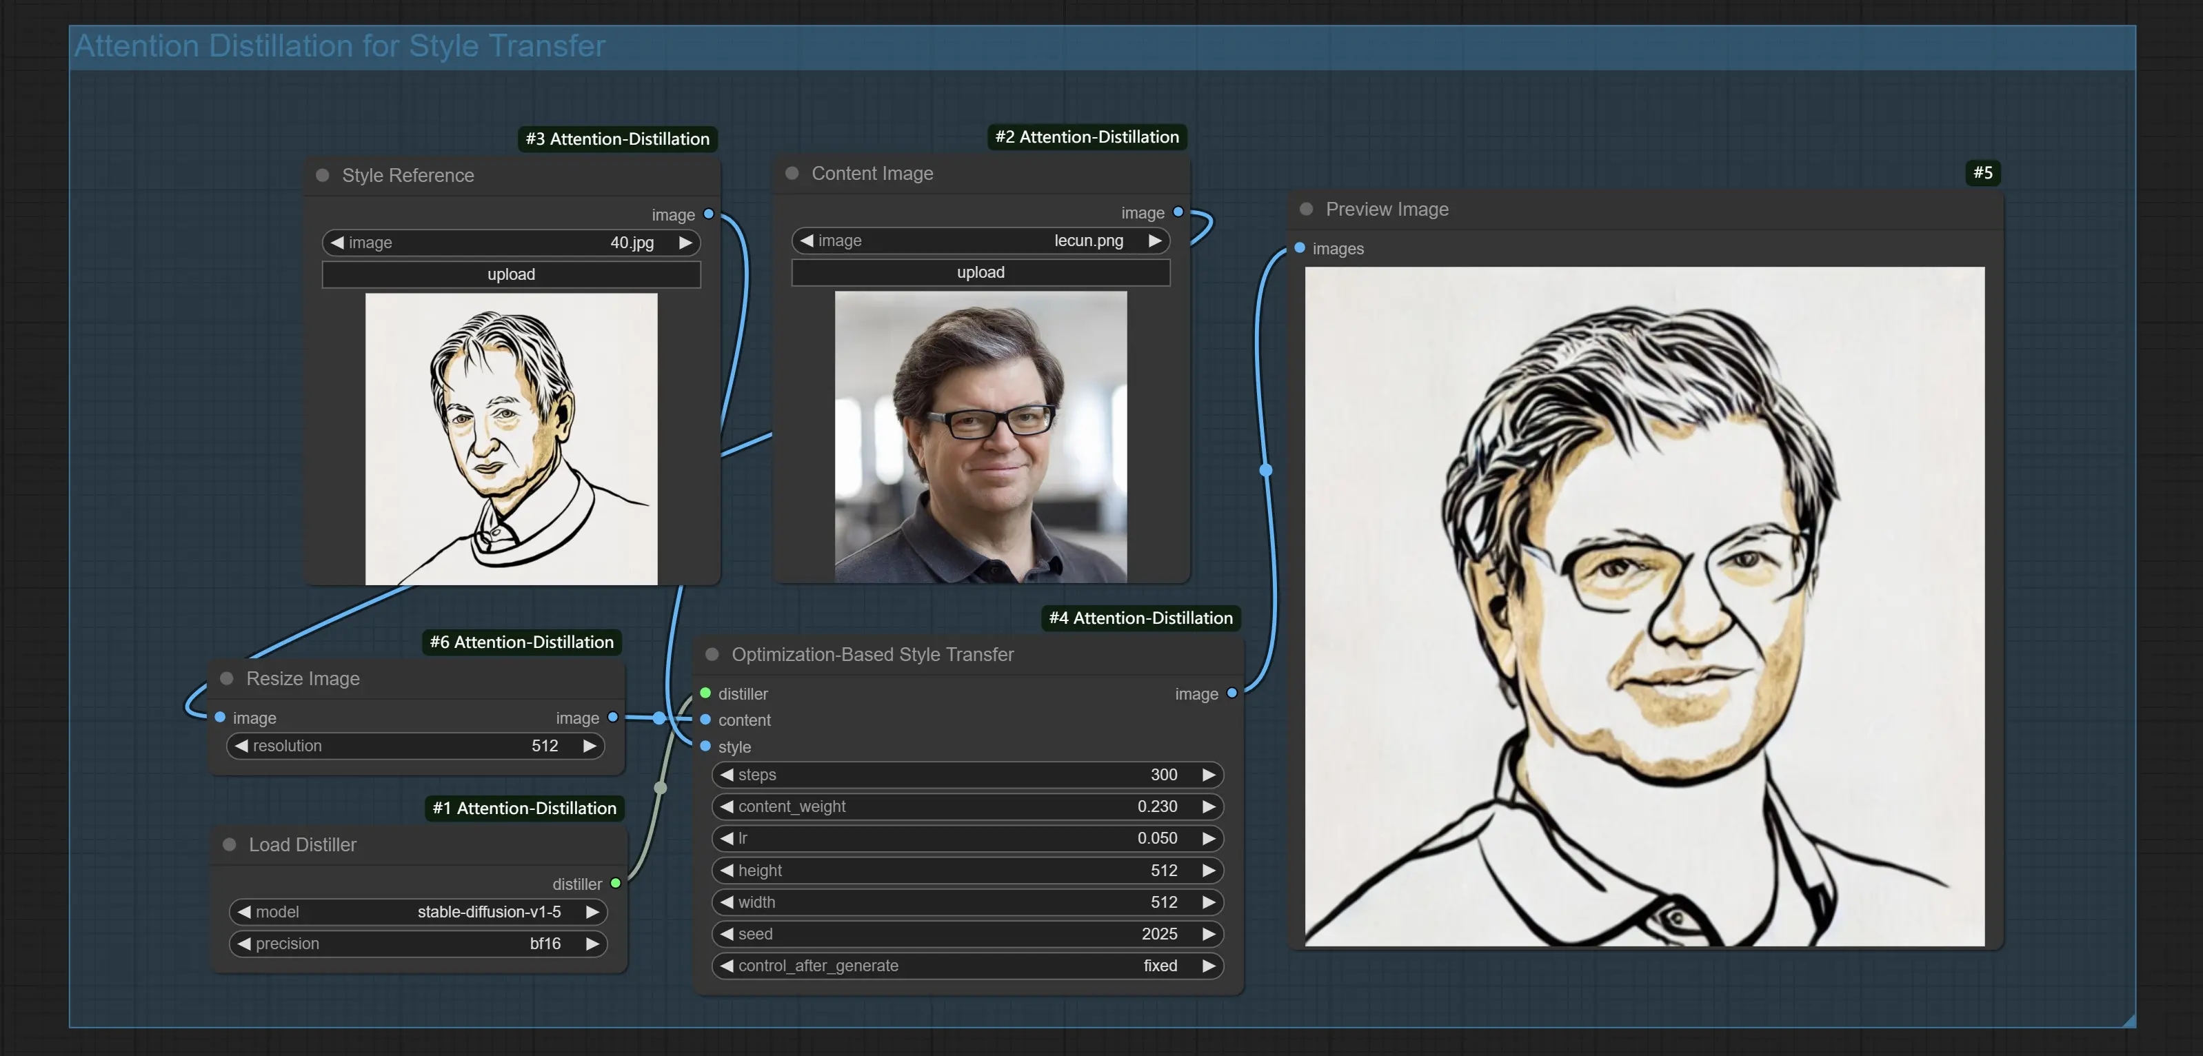Collapse the Preview Image node via its dot
The image size is (2203, 1056).
[x=1306, y=210]
